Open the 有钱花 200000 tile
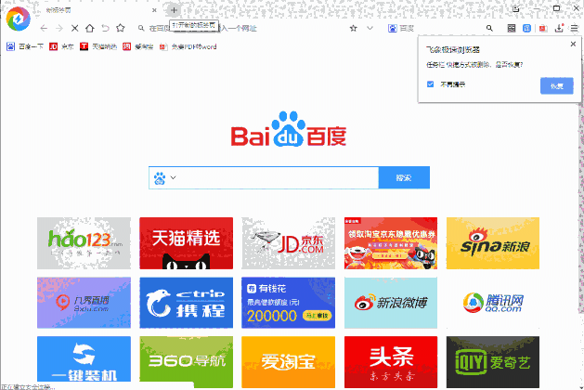584x390 pixels. [x=288, y=303]
